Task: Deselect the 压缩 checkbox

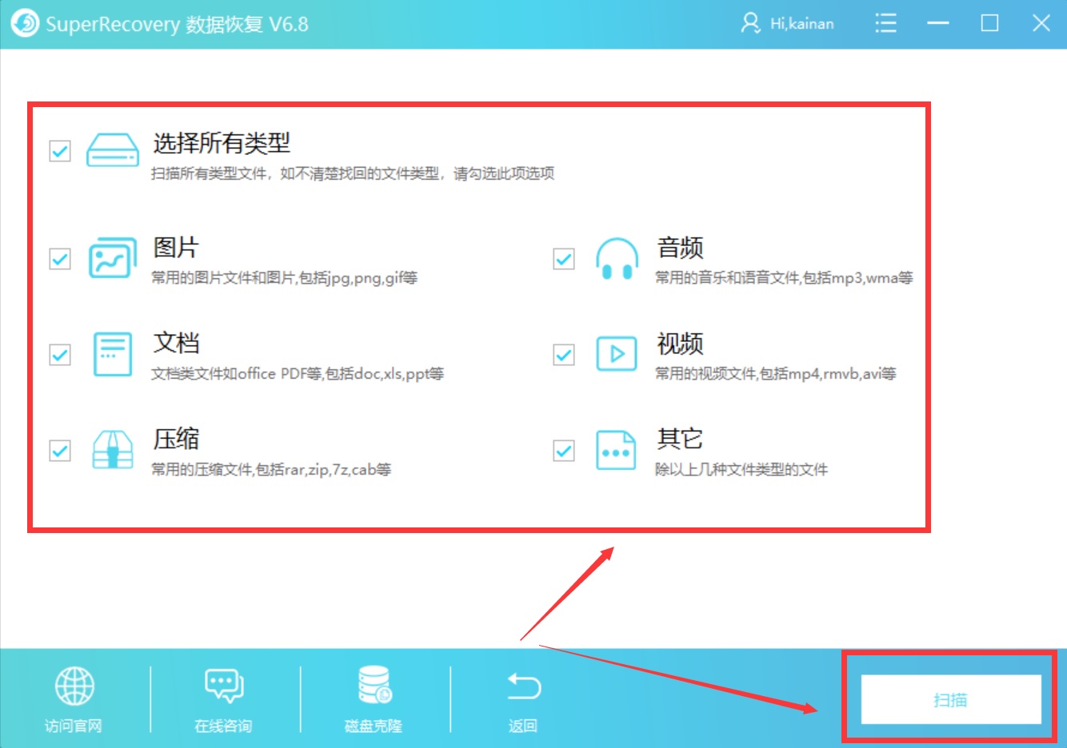Action: pos(59,450)
